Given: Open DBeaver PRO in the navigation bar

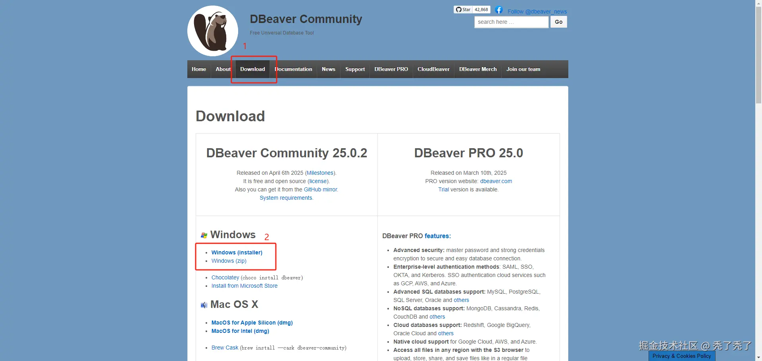Looking at the screenshot, I should coord(391,69).
